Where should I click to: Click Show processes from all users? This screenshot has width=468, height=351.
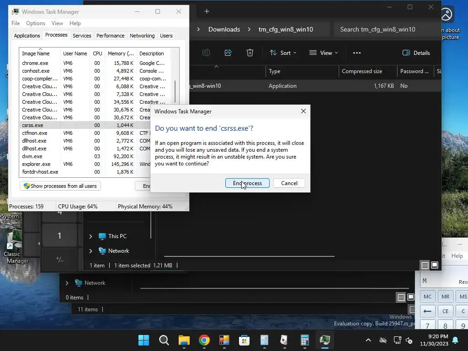coord(60,186)
